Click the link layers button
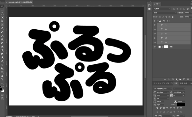The width and height of the screenshot is (192, 117). (x=165, y=79)
